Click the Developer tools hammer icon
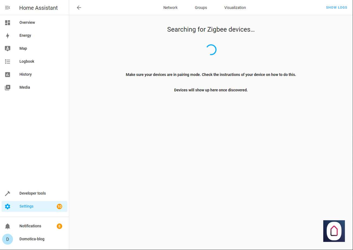353x250 pixels. [x=8, y=194]
